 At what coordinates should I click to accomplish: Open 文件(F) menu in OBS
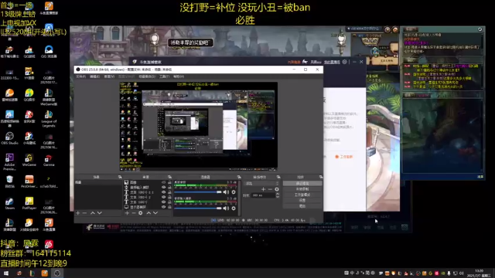(x=80, y=76)
